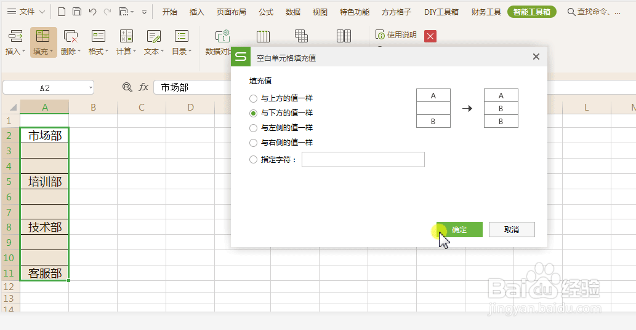Expand the 格式 dropdown arrow
Viewport: 636px width, 330px height.
(107, 52)
